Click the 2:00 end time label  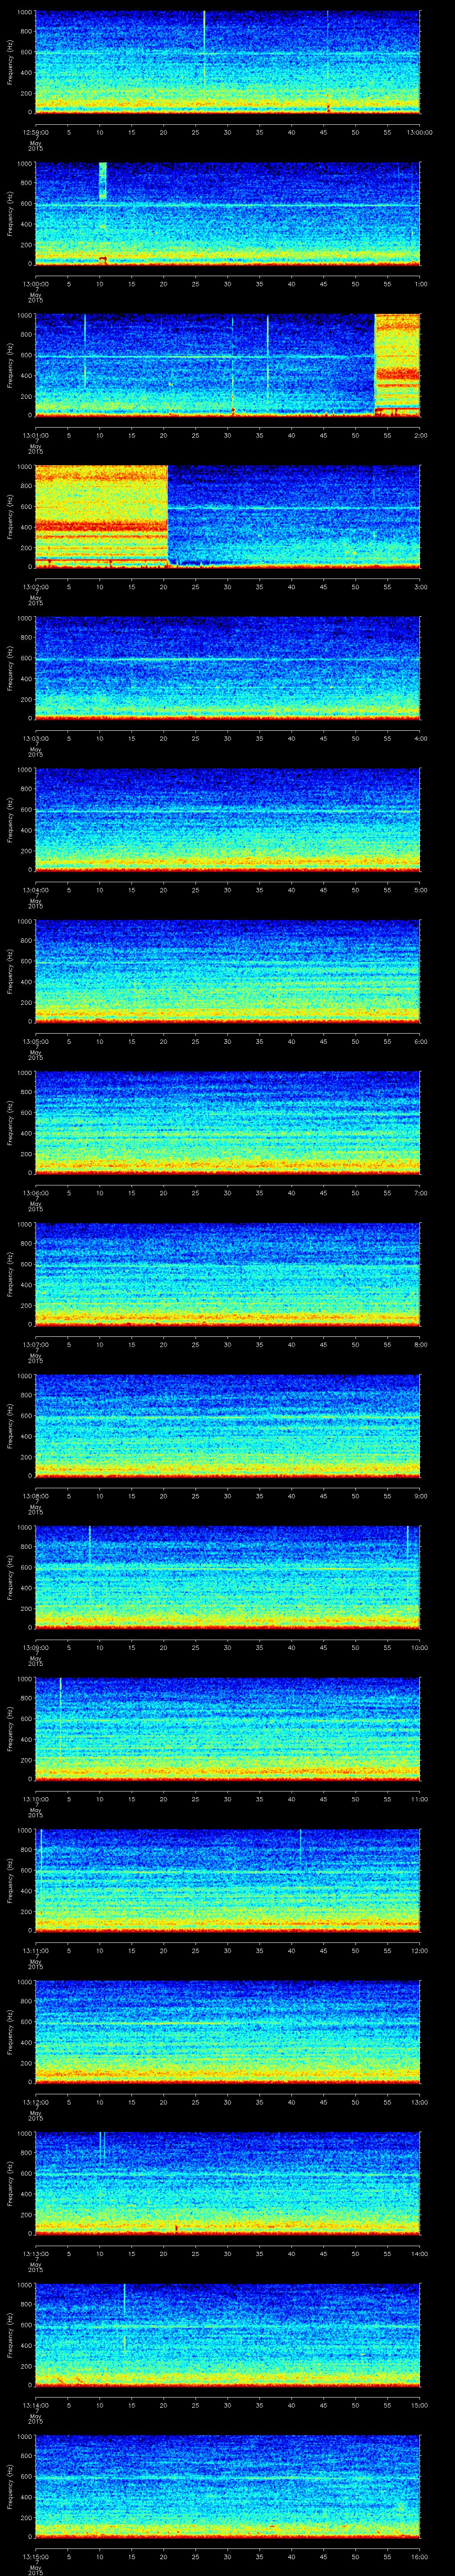pos(420,434)
